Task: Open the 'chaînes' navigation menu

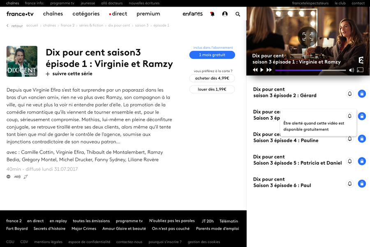Action: (x=53, y=14)
